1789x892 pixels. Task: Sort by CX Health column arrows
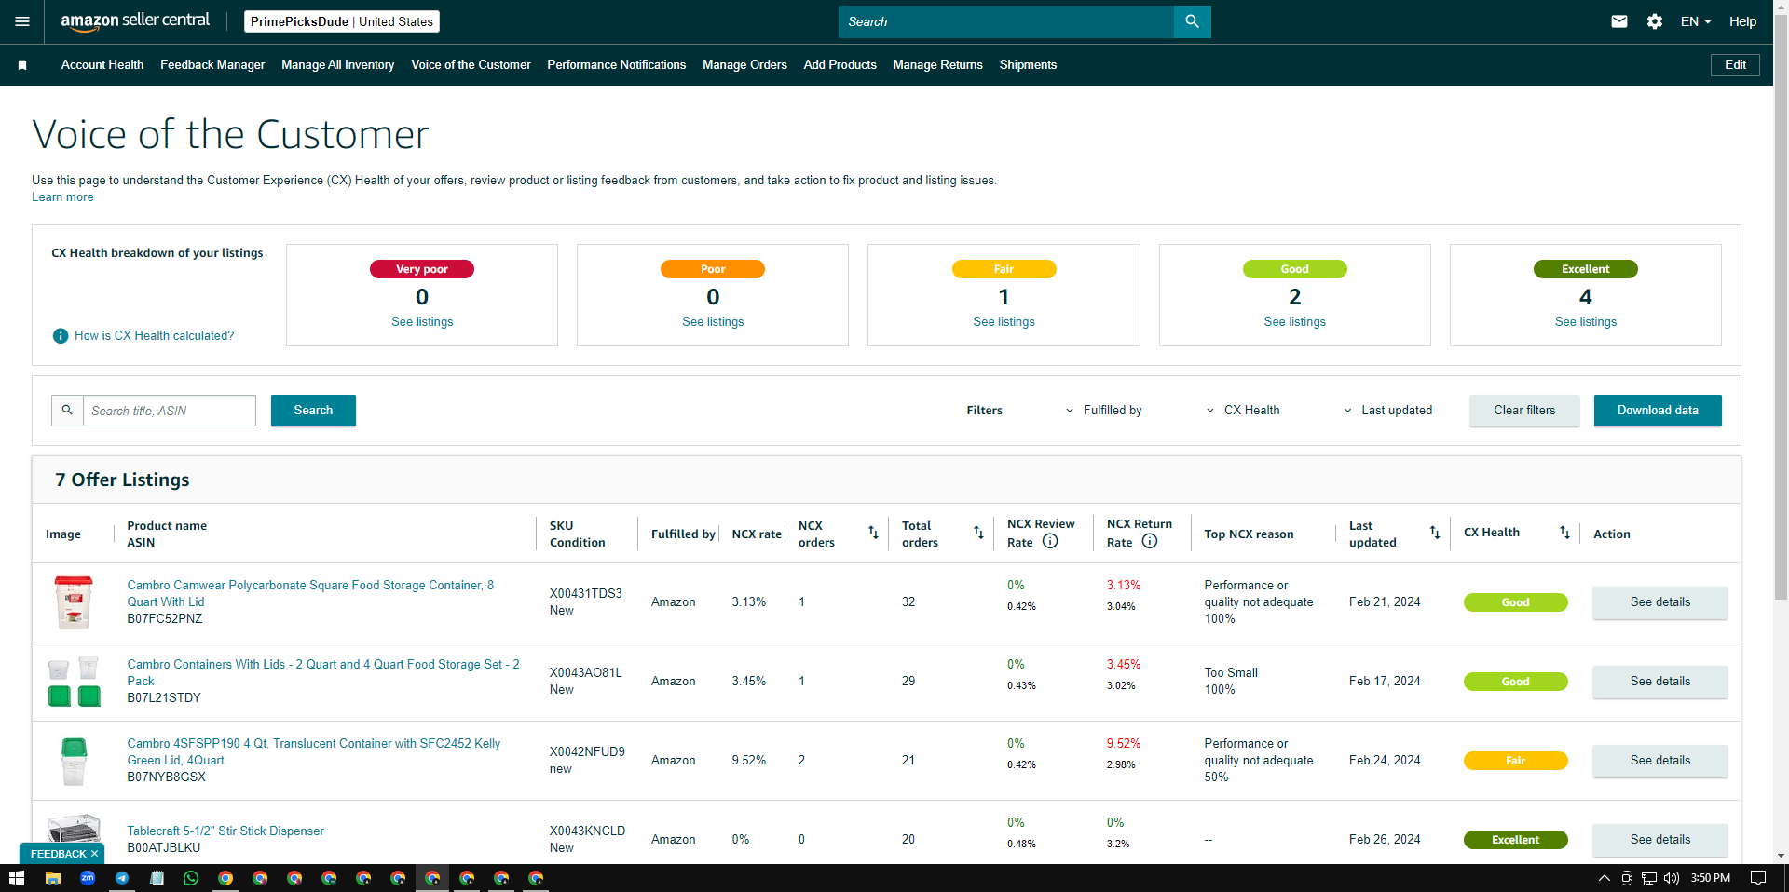click(1564, 533)
